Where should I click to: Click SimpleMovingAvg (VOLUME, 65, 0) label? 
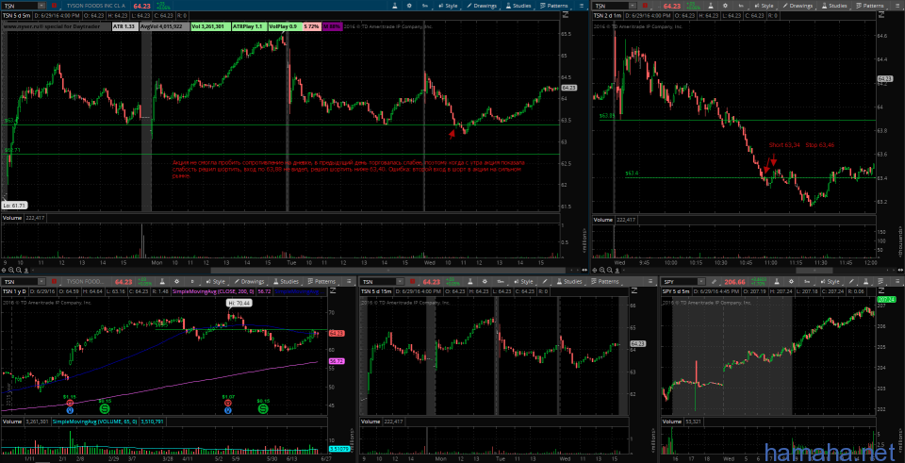coord(95,422)
